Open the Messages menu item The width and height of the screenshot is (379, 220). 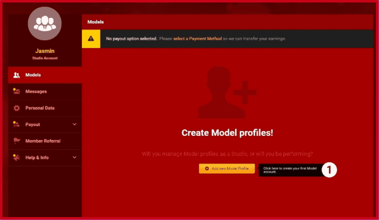[x=36, y=91]
